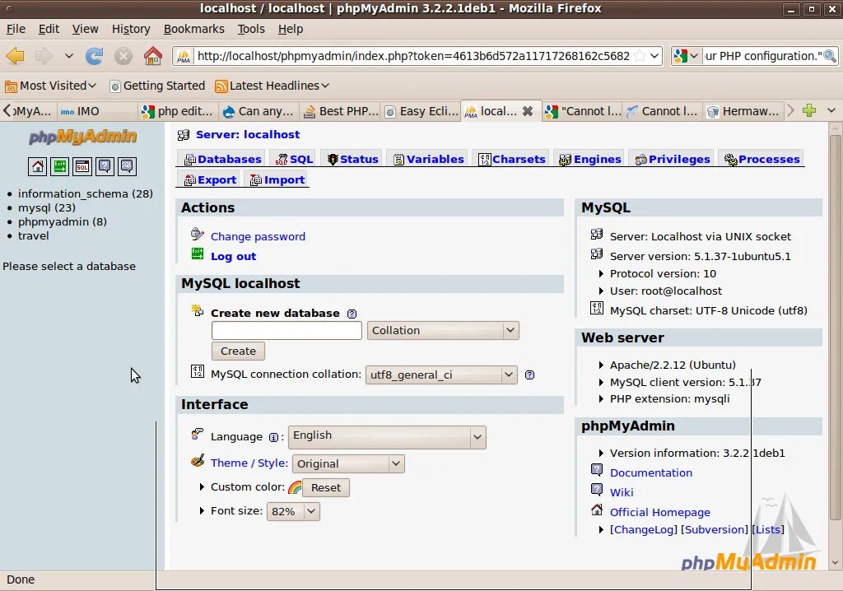
Task: Expand the Most Visited bookmarks dropdown
Action: 50,86
